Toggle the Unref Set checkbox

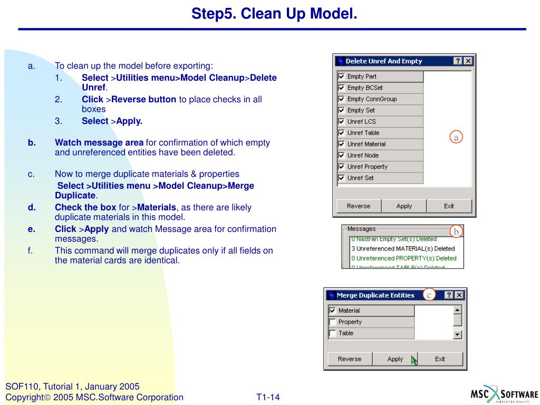(x=341, y=178)
